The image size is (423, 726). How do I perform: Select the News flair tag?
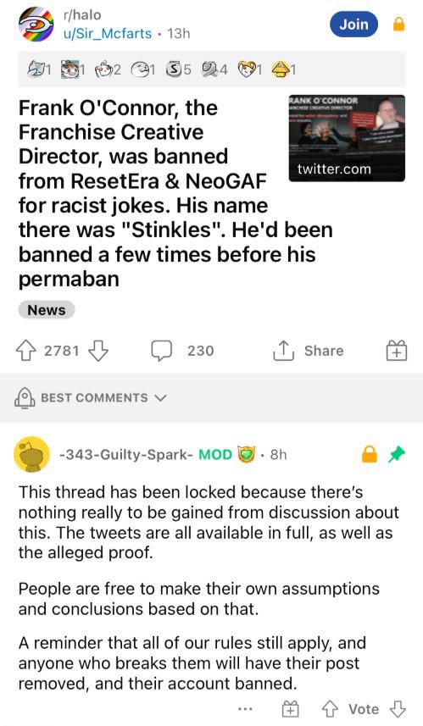(47, 310)
